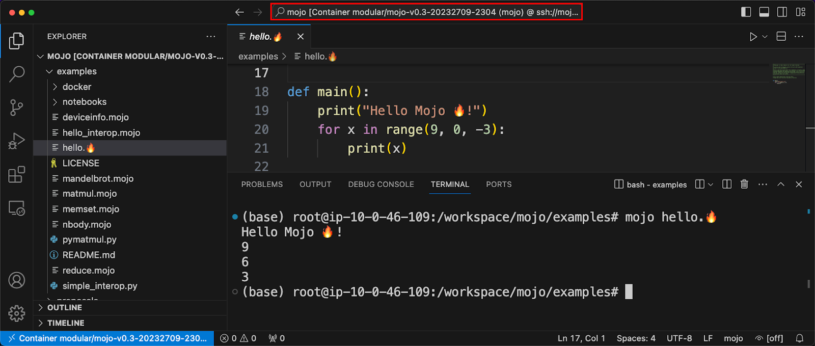Open reduce.mojo file
The height and width of the screenshot is (346, 815).
click(x=130, y=270)
